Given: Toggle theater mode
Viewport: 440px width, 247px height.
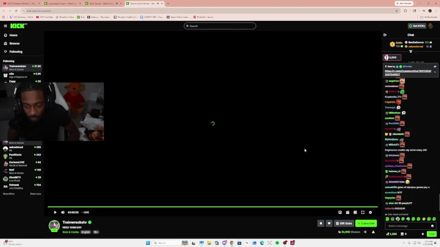Looking at the screenshot, I should [355, 212].
